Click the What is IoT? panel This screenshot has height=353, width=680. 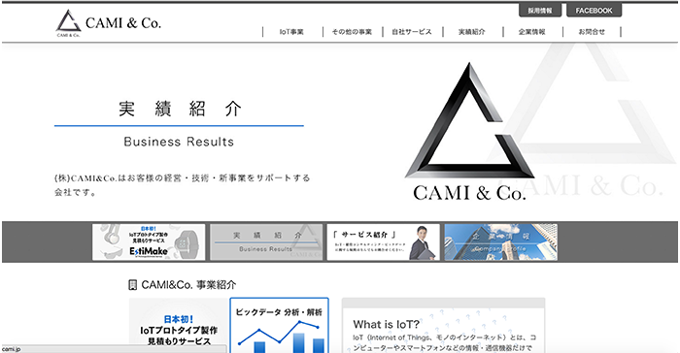443,325
